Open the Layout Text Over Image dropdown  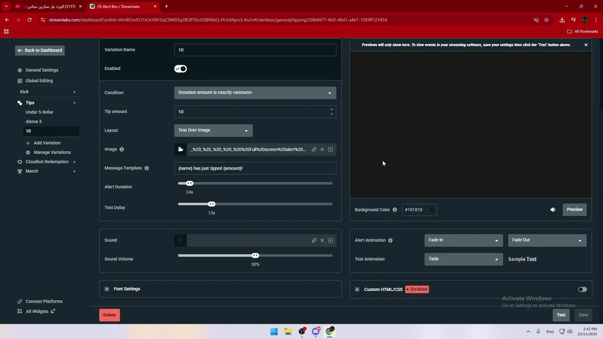tap(213, 130)
